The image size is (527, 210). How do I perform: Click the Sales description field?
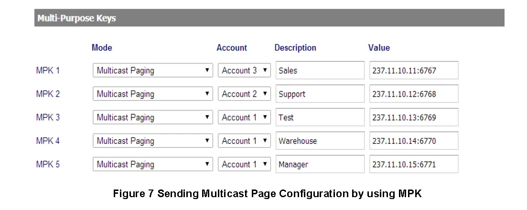click(x=320, y=70)
